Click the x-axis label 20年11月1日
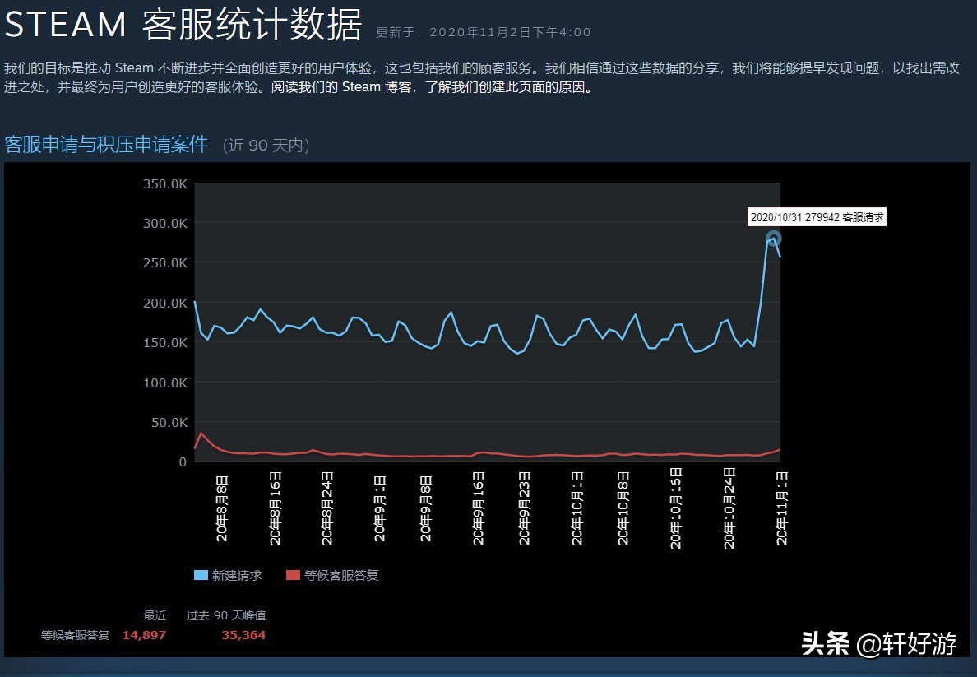The width and height of the screenshot is (977, 677). coord(781,506)
